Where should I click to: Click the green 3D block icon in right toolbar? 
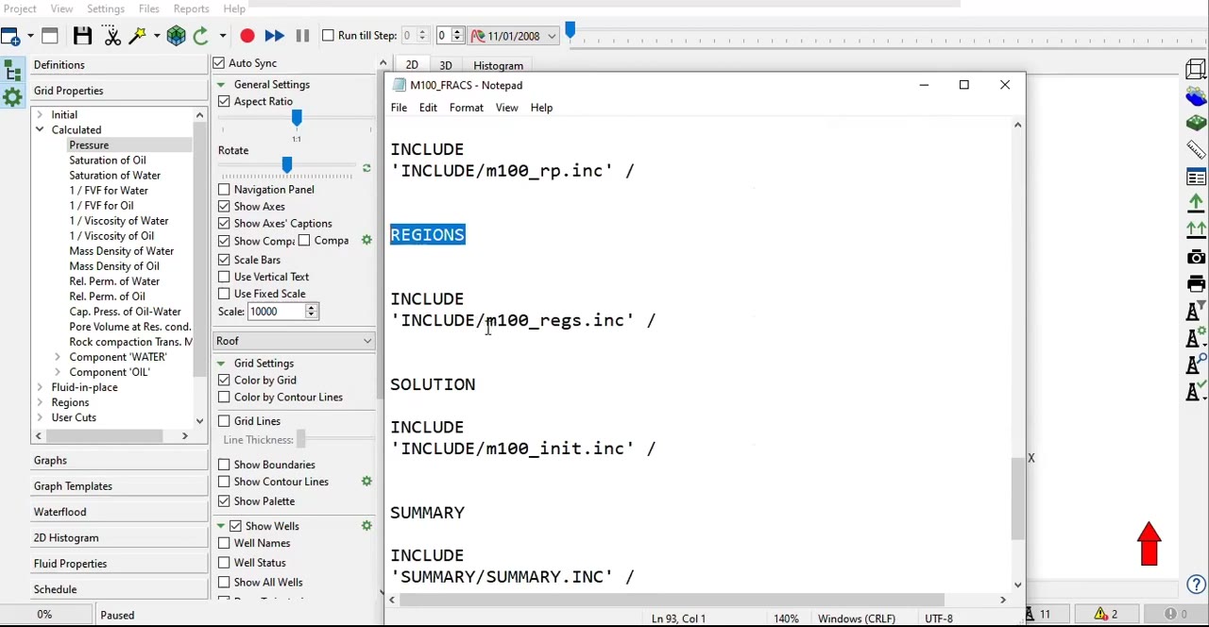[1196, 123]
